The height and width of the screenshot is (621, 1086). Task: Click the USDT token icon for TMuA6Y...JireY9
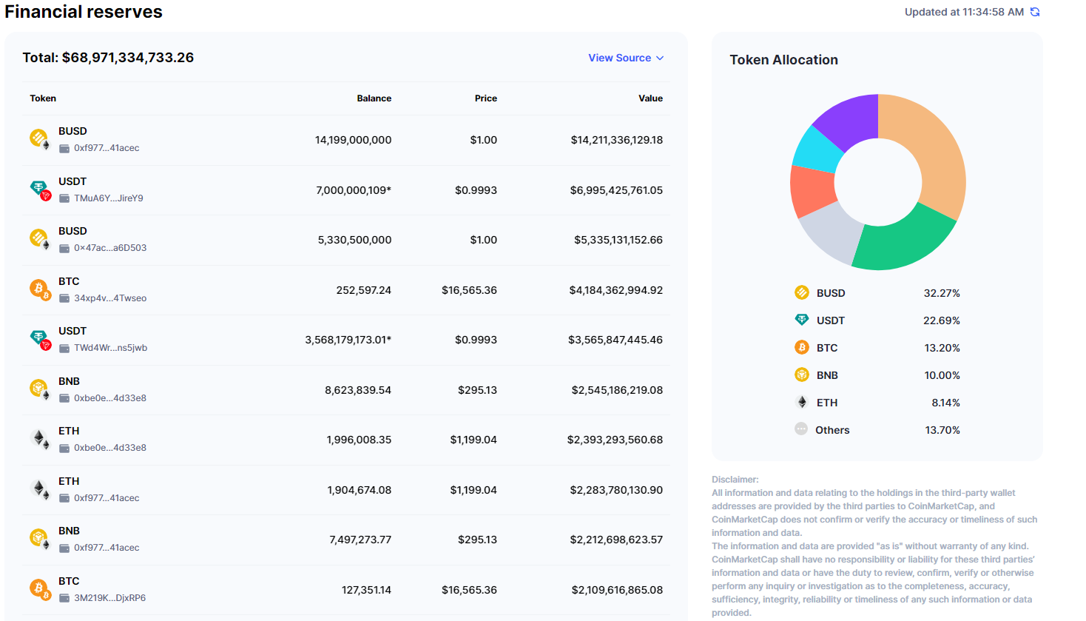coord(40,189)
